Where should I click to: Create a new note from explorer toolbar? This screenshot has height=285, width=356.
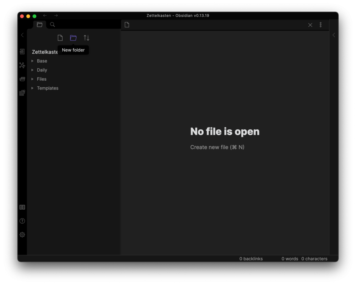[60, 38]
